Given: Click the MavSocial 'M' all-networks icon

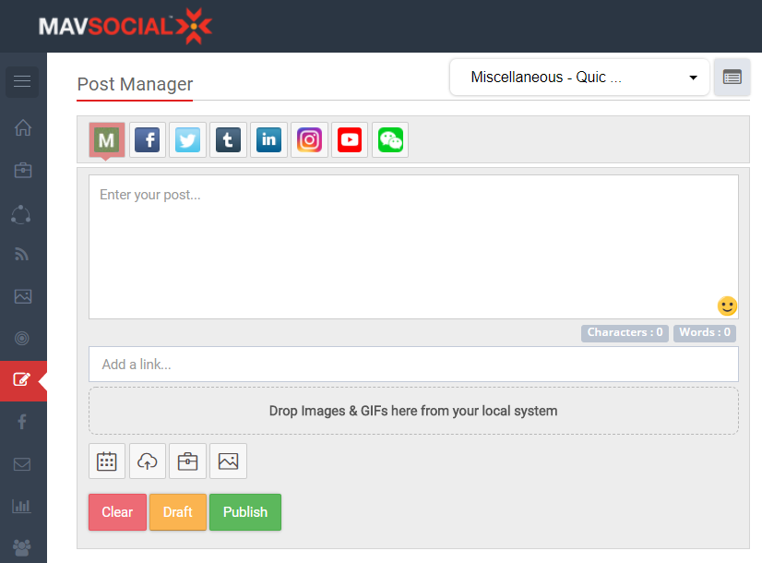Looking at the screenshot, I should pyautogui.click(x=107, y=140).
